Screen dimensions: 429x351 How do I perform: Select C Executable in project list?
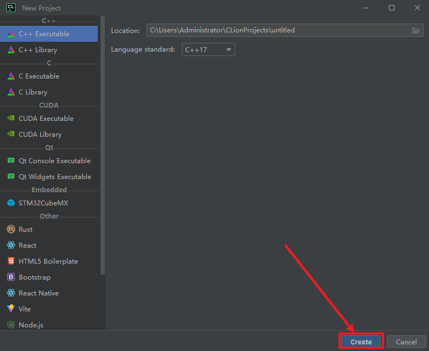click(x=38, y=76)
